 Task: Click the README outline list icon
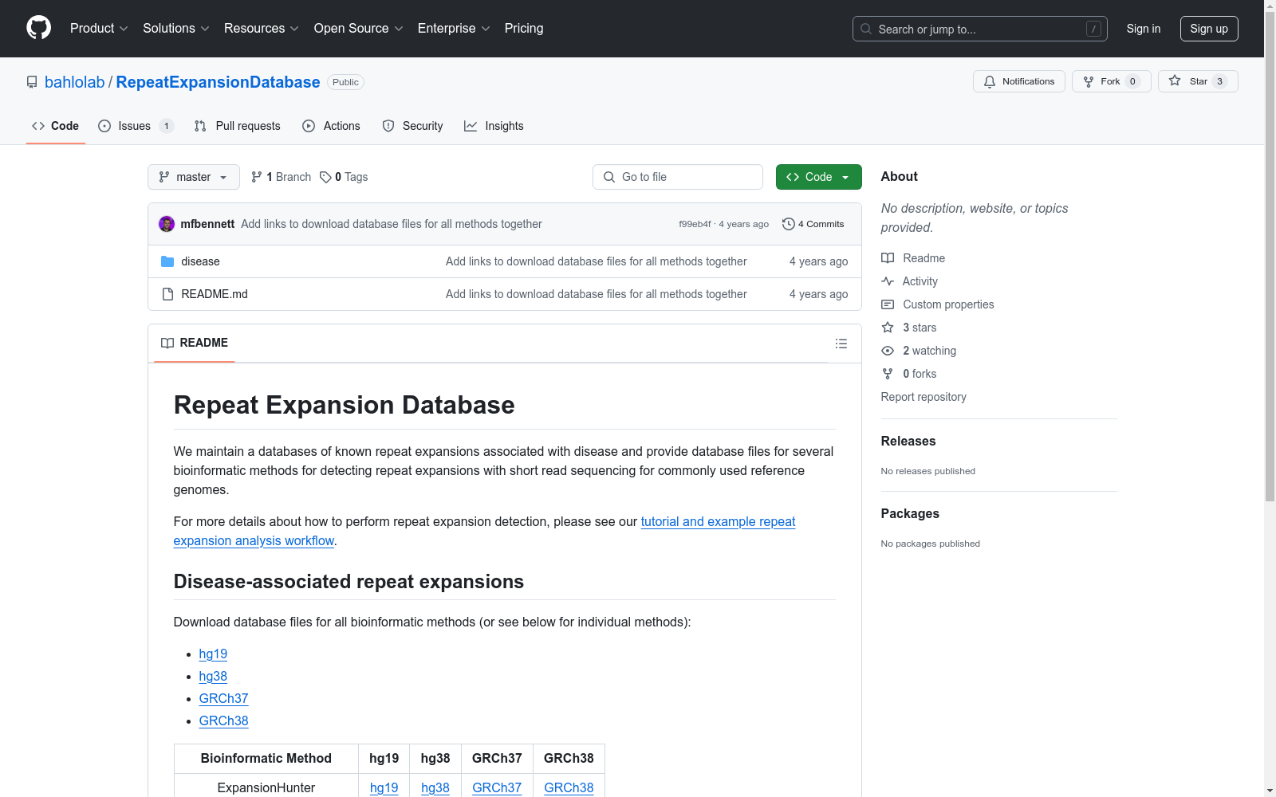(x=841, y=344)
